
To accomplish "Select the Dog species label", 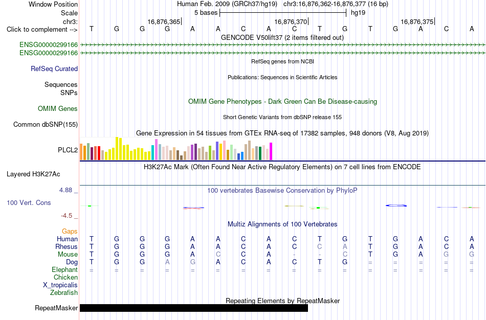I will 72,262.
